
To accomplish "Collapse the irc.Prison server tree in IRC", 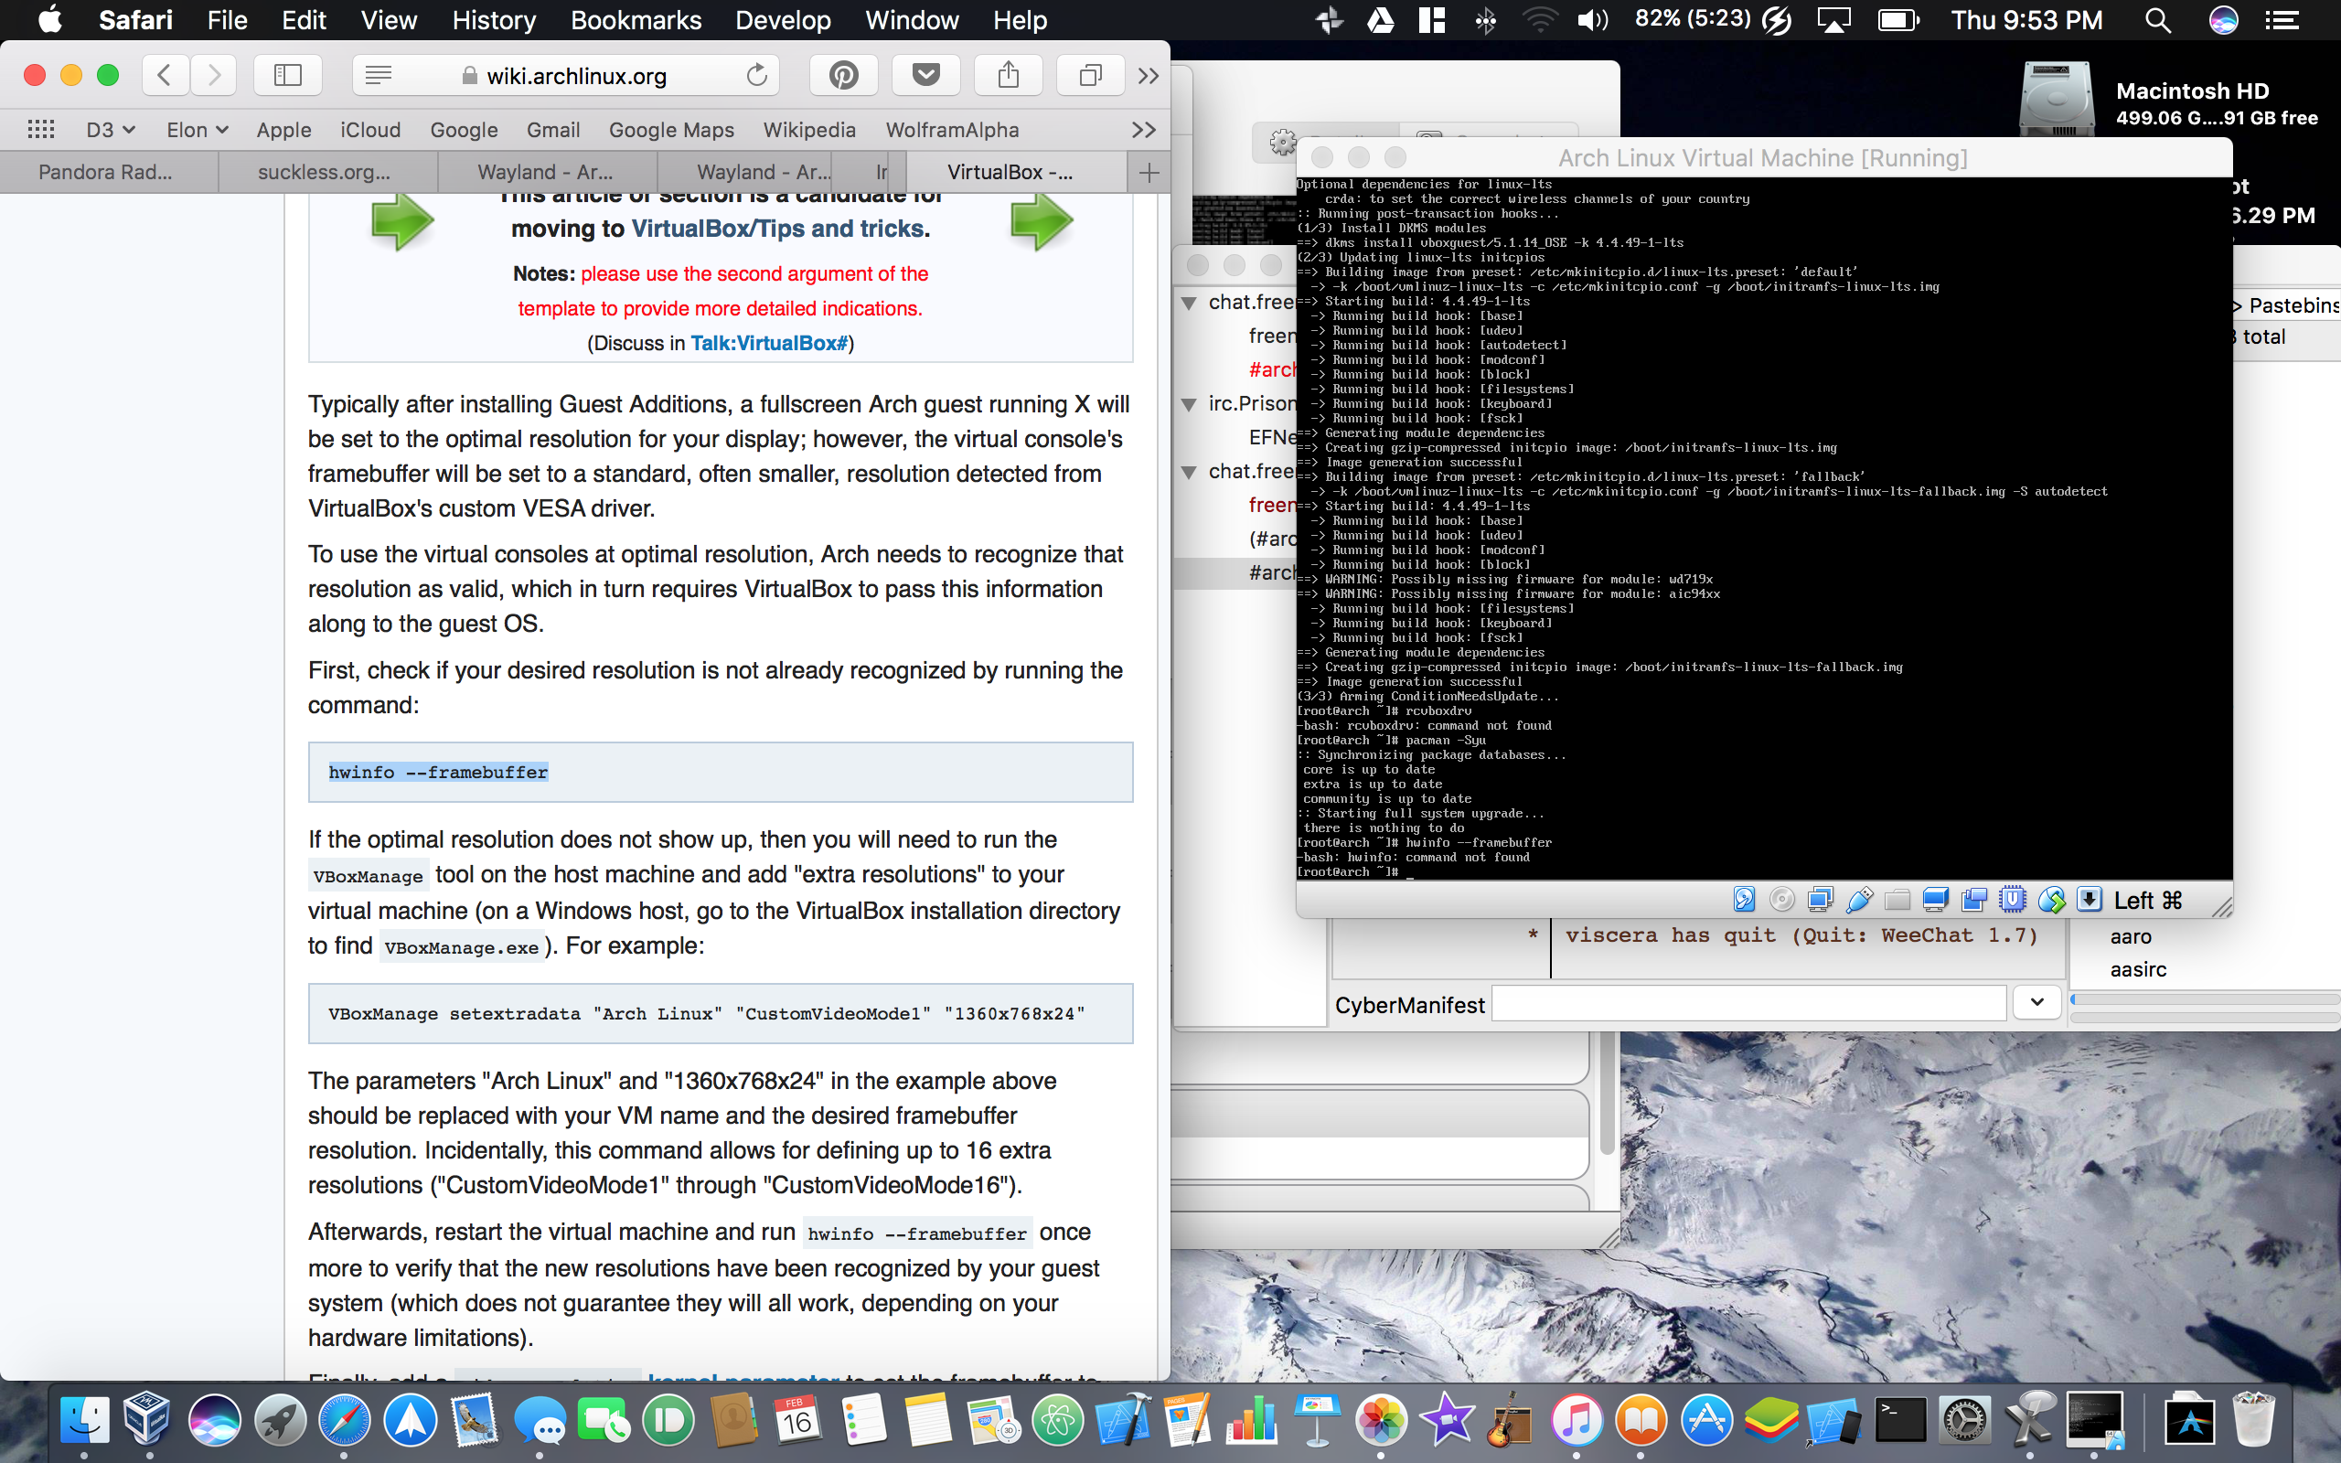I will point(1190,404).
